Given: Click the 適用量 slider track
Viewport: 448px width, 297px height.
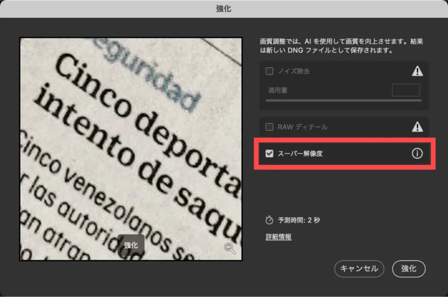Looking at the screenshot, I should tap(344, 100).
